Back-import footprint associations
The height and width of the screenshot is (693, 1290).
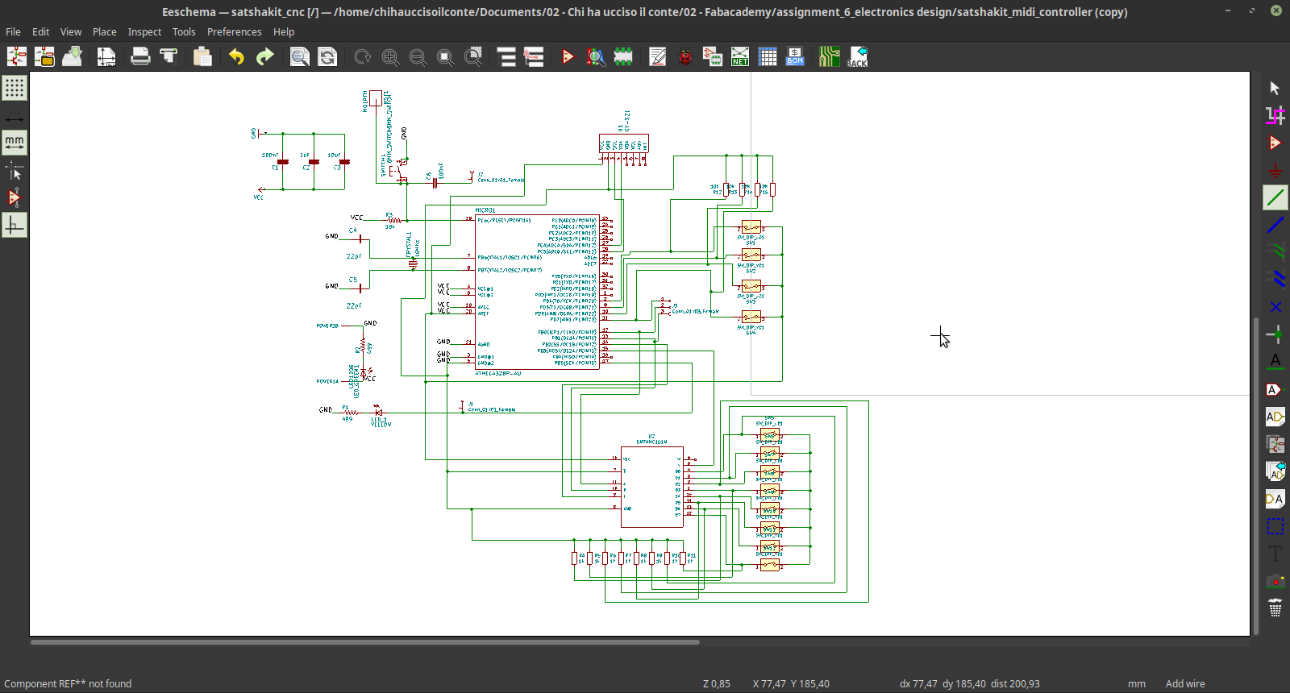(x=857, y=56)
